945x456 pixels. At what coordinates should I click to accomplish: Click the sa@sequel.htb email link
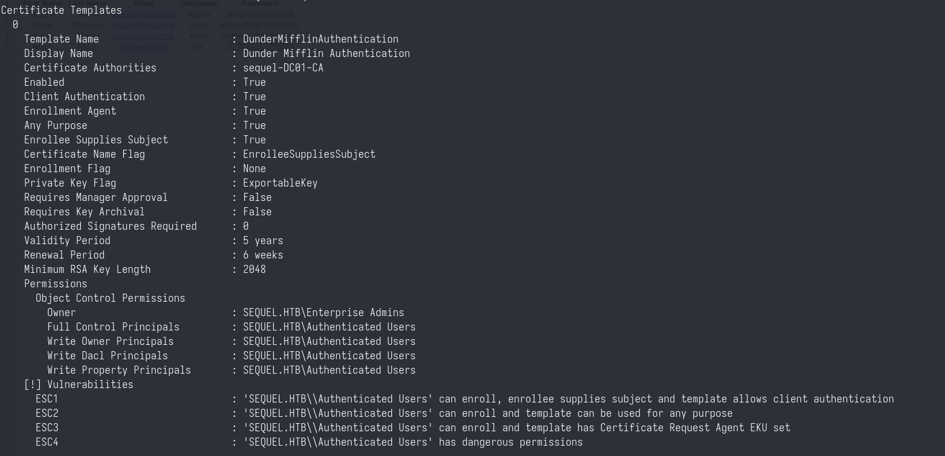(x=143, y=47)
